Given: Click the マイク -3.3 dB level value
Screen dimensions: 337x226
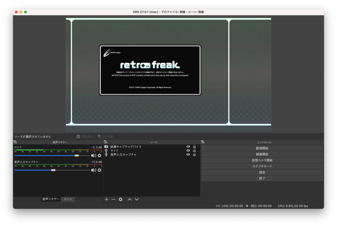Looking at the screenshot, I should (x=97, y=147).
